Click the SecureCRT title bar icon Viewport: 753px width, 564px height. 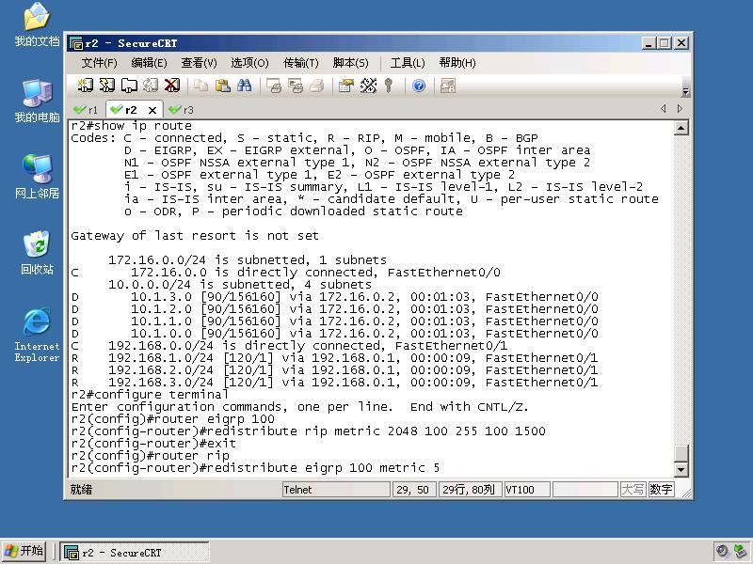tap(76, 43)
